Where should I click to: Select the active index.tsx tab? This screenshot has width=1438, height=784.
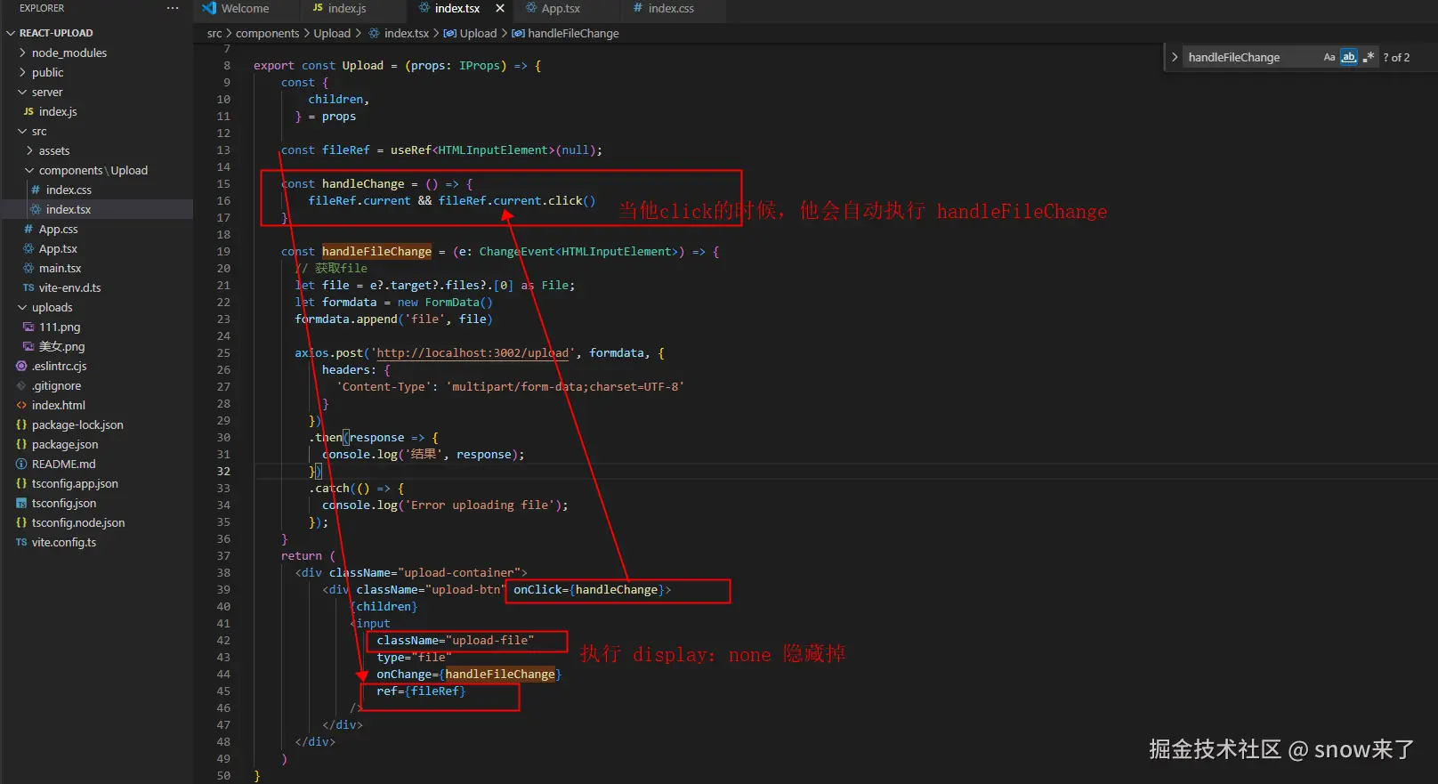pyautogui.click(x=457, y=8)
